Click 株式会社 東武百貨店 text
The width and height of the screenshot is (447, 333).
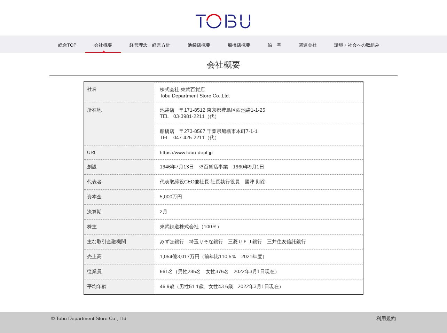pos(182,89)
